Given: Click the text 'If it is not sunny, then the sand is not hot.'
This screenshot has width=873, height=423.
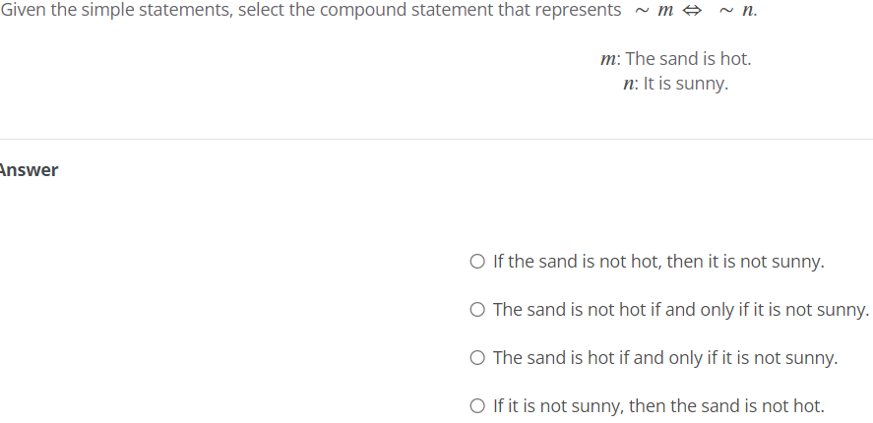Looking at the screenshot, I should [x=658, y=406].
